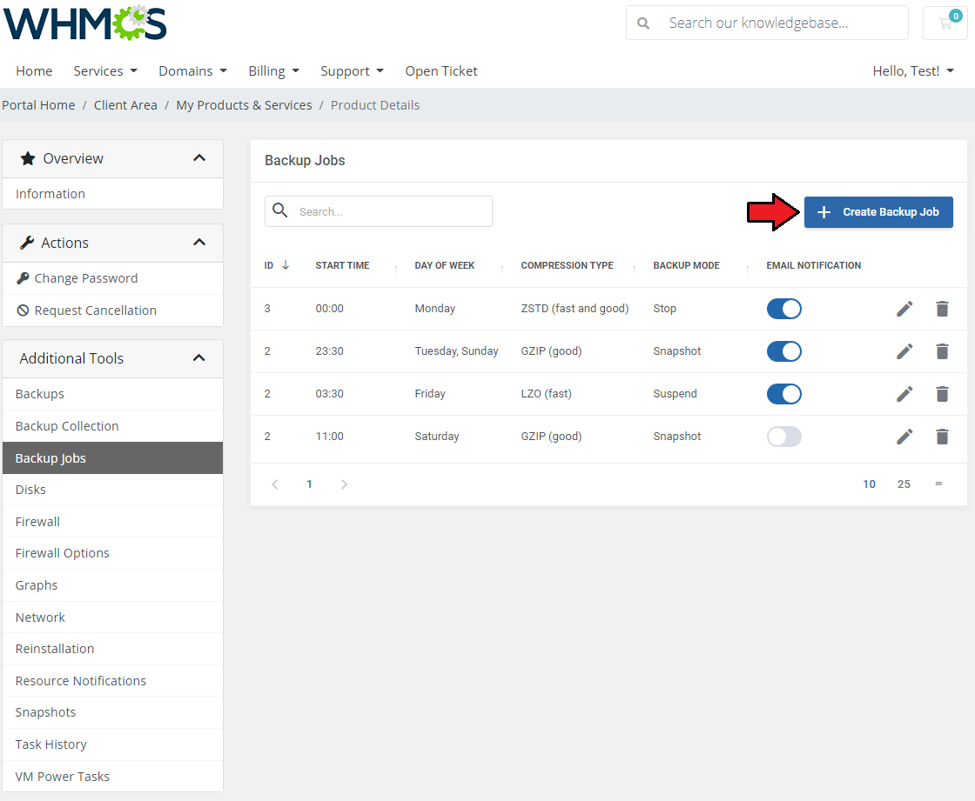Open Disks in the sidebar

112,490
